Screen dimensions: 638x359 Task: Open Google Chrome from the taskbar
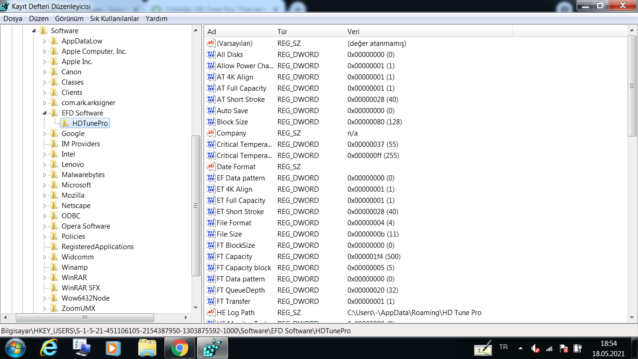click(179, 348)
